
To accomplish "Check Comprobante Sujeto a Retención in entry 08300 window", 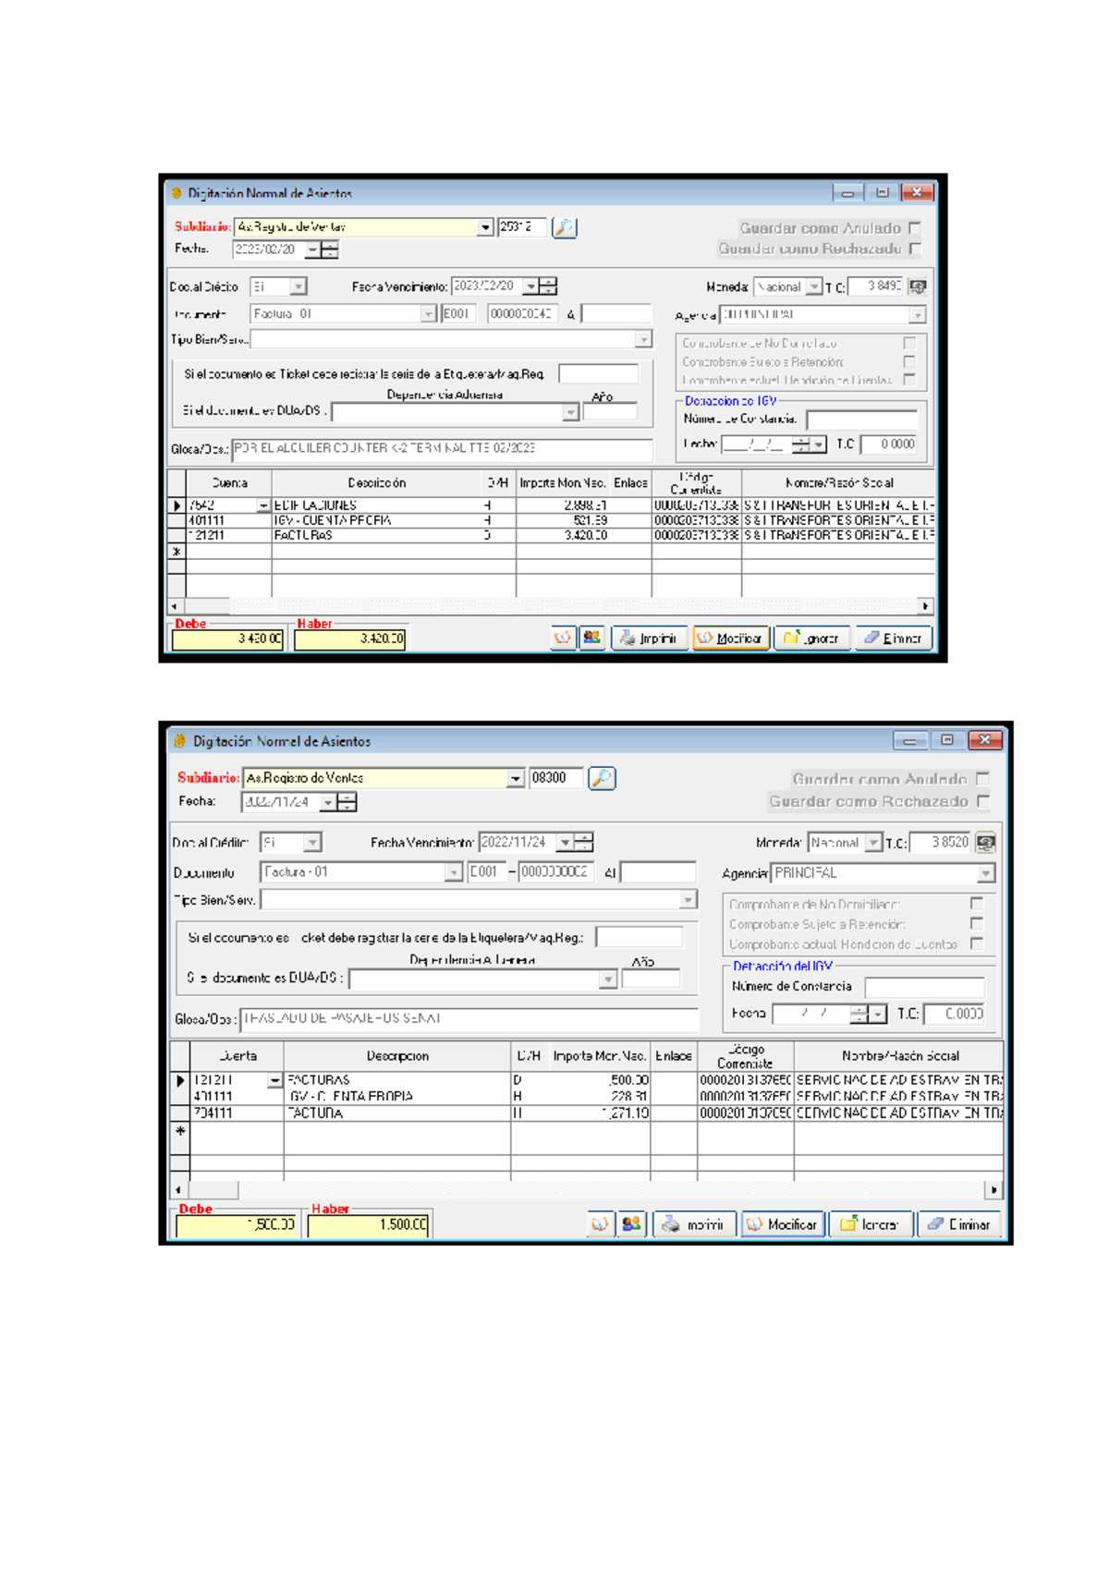I will [977, 923].
